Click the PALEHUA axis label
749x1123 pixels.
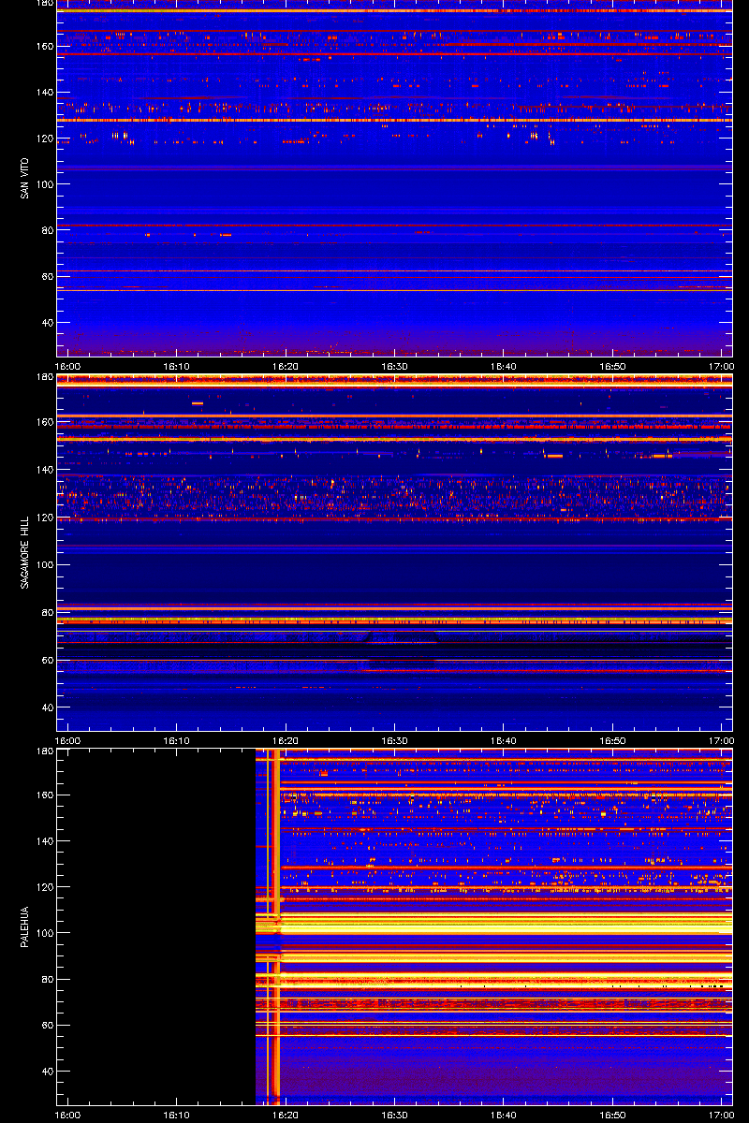tap(25, 926)
